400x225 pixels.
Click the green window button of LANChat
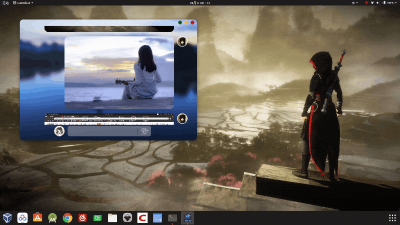[x=180, y=22]
